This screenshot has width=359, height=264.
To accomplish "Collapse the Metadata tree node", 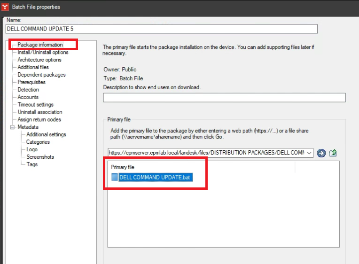I will 12,127.
